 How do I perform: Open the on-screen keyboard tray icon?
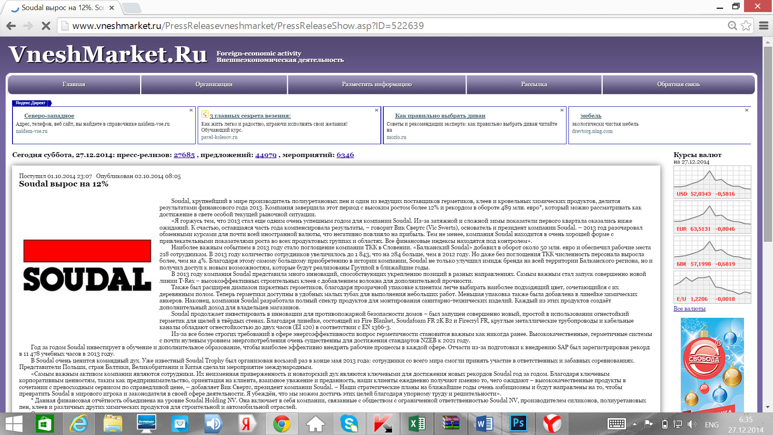pyautogui.click(x=616, y=424)
